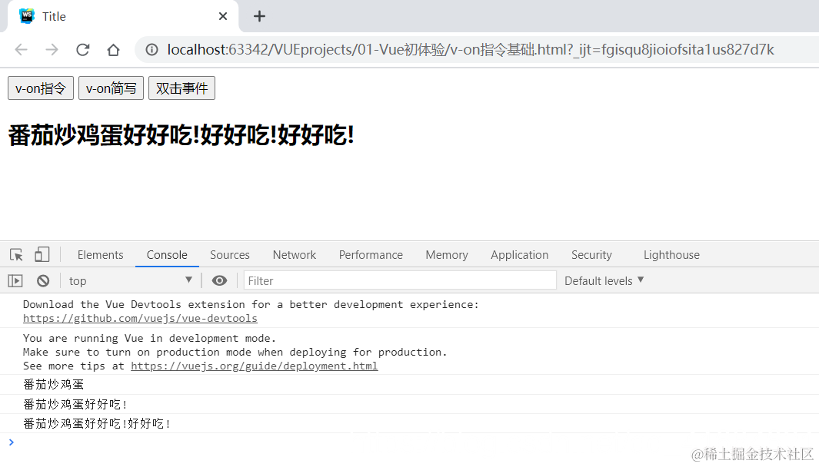Select console log line 番茄炒鸡蛋好好吃!

[75, 404]
